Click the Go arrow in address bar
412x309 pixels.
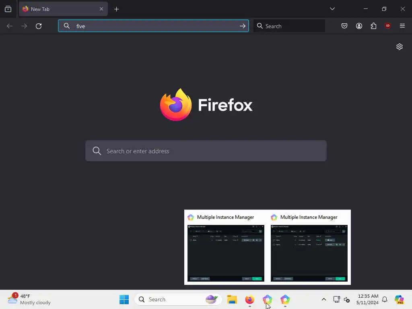[x=242, y=26]
